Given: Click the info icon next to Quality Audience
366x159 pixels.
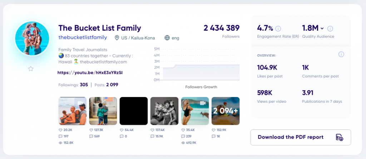Looking at the screenshot, I should [330, 29].
